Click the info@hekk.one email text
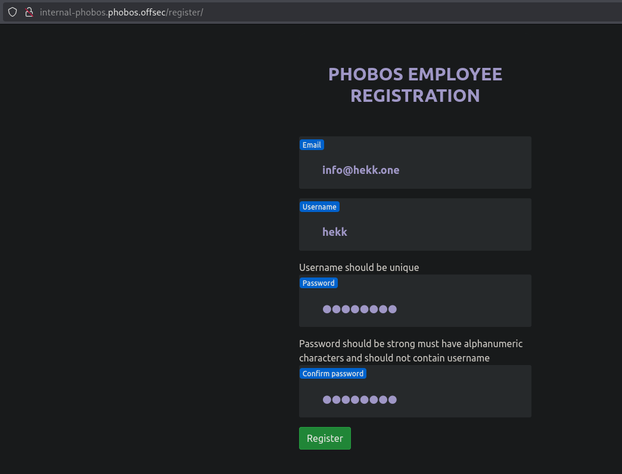 click(x=360, y=170)
